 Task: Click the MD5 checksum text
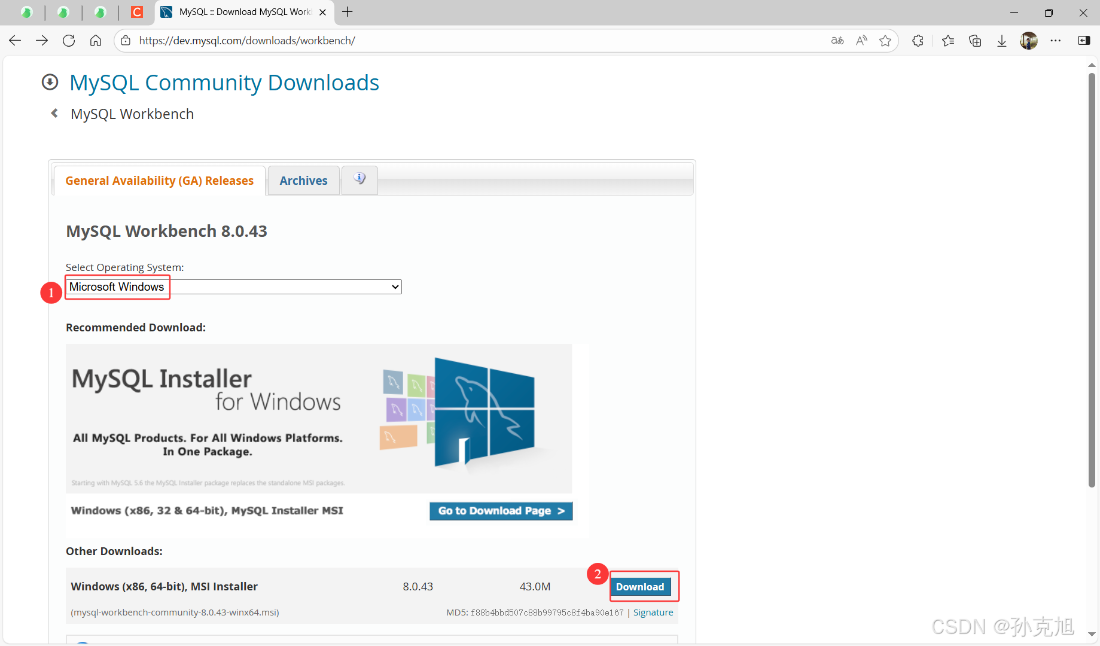[x=535, y=613]
